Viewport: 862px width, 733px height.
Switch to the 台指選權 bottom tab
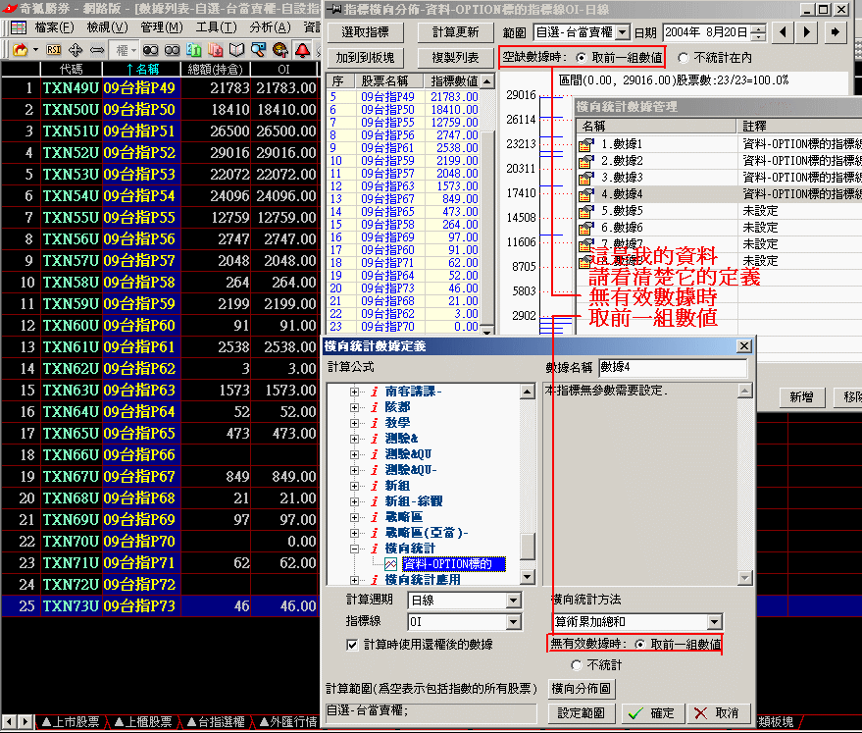[x=220, y=722]
